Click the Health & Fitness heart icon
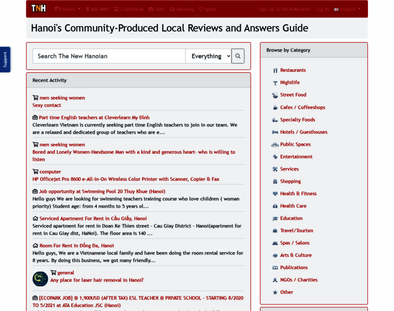 click(275, 194)
